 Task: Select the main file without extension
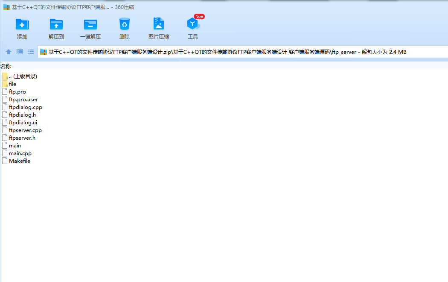click(15, 146)
